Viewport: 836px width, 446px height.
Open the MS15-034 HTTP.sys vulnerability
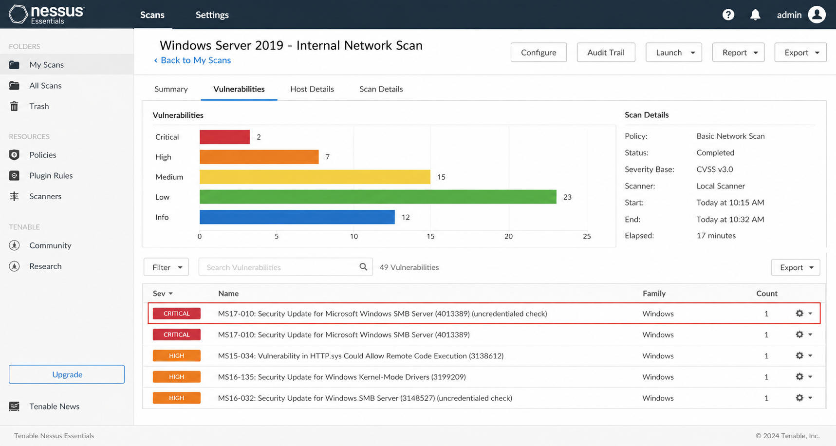(x=361, y=356)
